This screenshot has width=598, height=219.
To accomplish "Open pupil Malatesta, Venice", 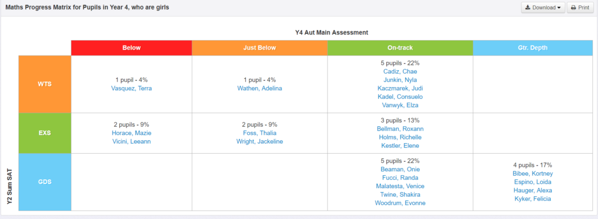I will point(400,186).
